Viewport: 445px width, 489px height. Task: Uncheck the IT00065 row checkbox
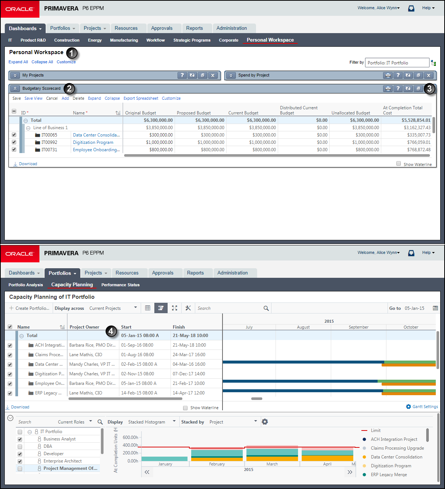click(14, 135)
